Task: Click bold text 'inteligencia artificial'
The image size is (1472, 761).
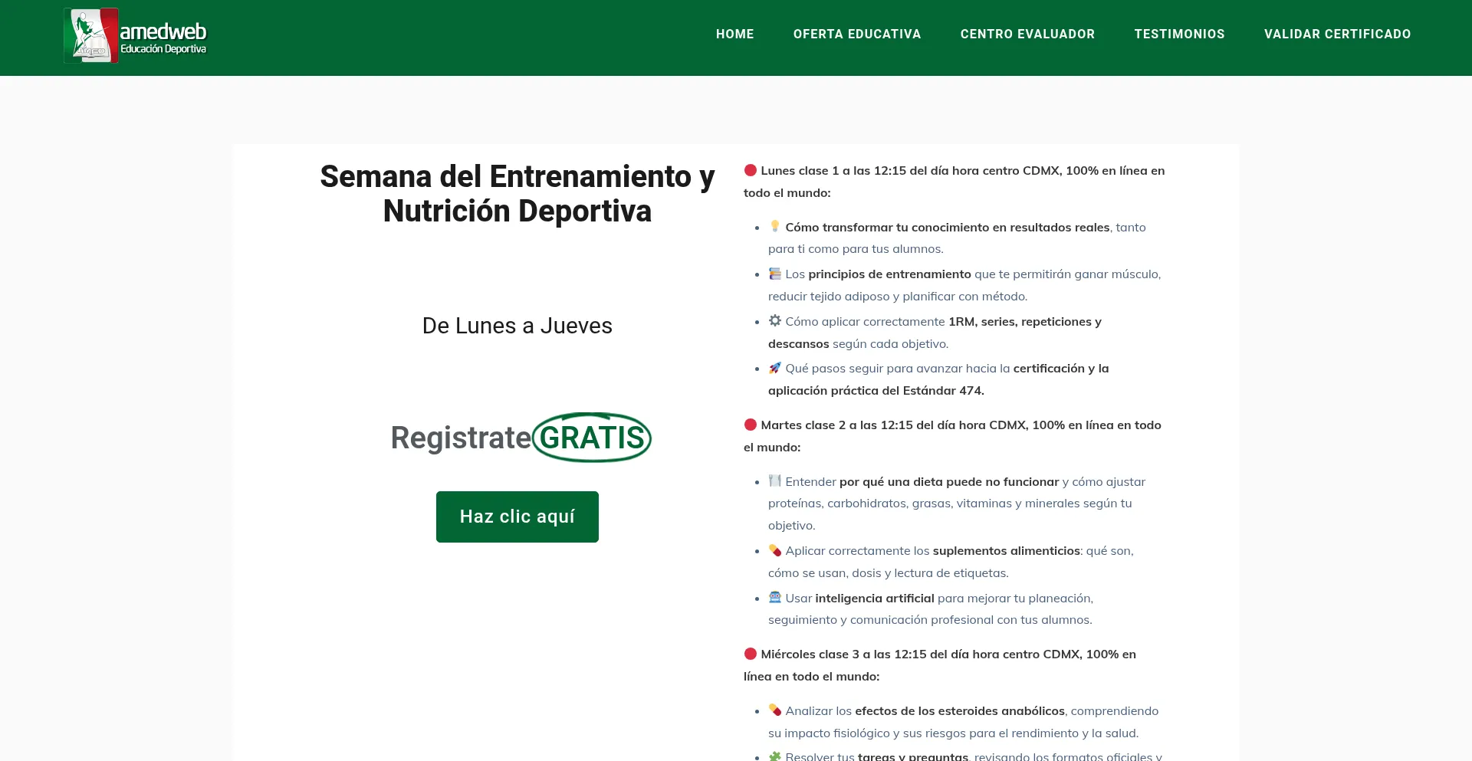Action: pos(875,599)
